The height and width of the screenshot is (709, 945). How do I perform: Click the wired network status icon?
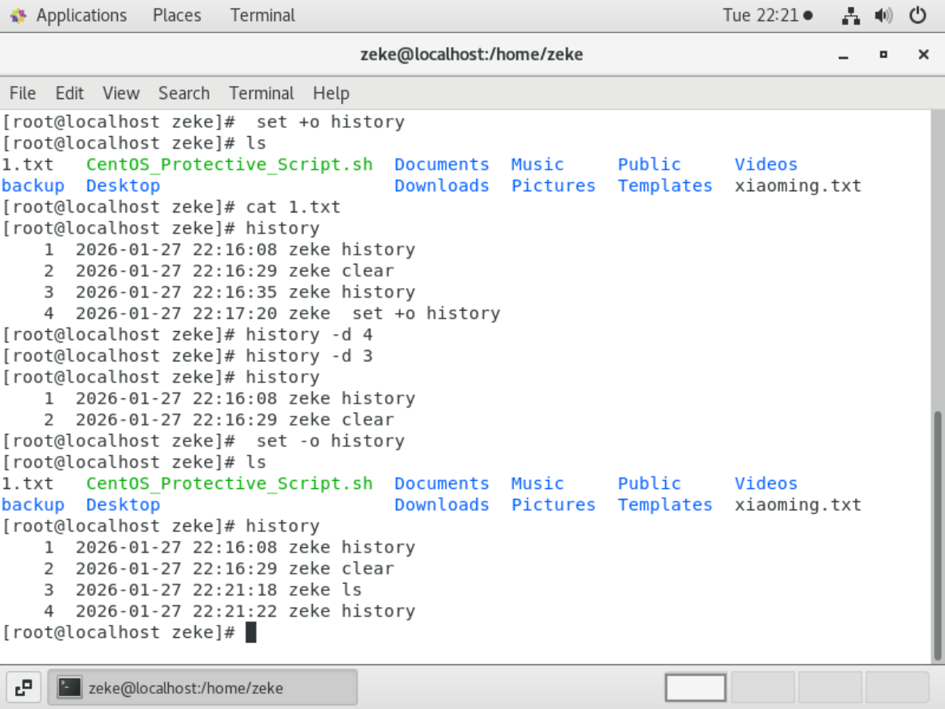[x=850, y=15]
